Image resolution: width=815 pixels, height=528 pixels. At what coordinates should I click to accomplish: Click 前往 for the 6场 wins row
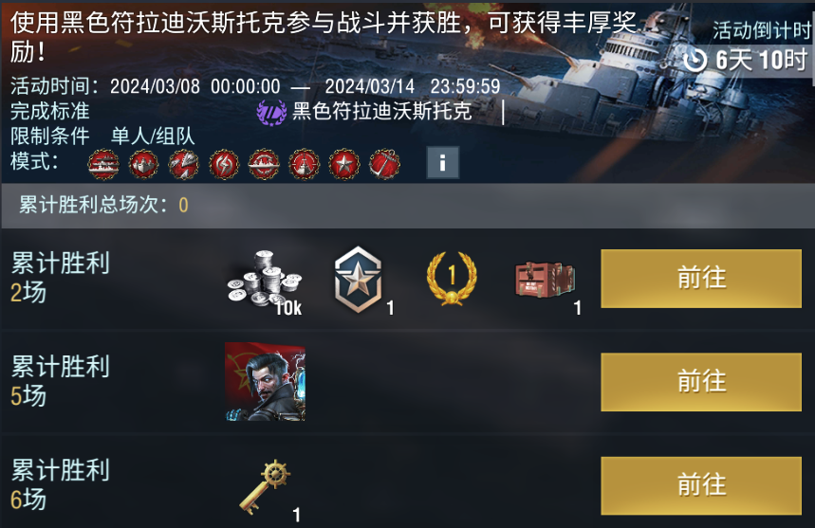click(x=701, y=486)
